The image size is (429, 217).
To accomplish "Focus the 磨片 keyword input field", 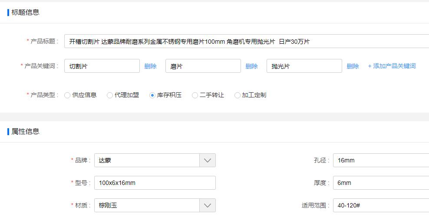I will coord(203,66).
